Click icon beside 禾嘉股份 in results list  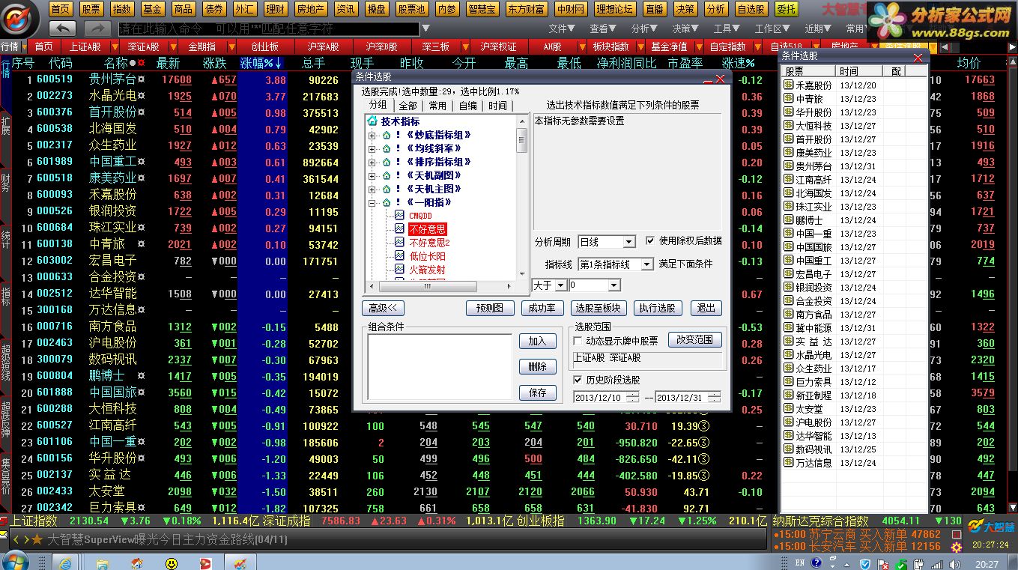pyautogui.click(x=789, y=85)
